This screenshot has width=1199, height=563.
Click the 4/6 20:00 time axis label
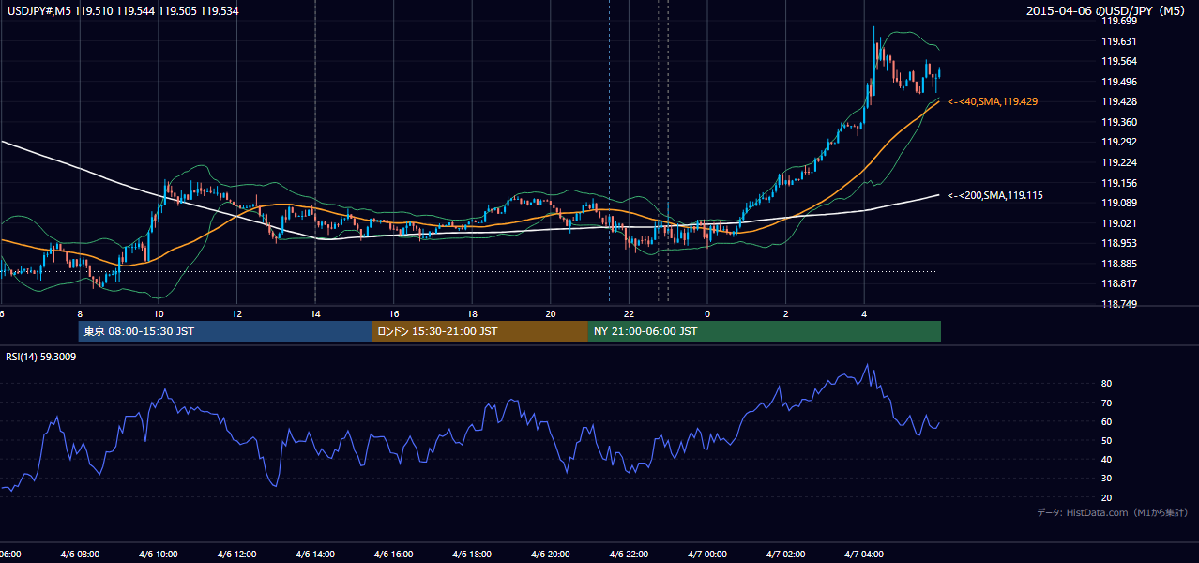pos(551,555)
